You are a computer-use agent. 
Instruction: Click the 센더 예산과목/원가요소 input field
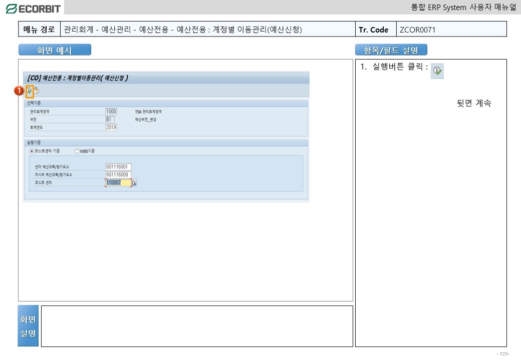[118, 166]
